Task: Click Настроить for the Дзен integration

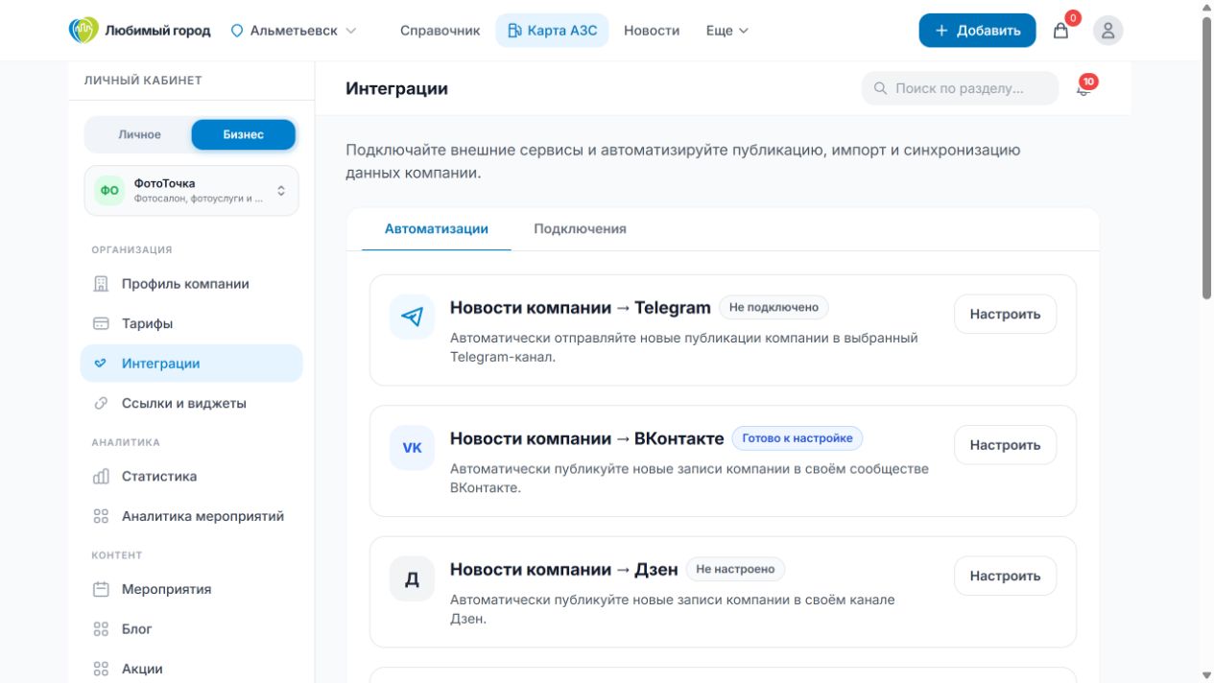Action: [1005, 577]
